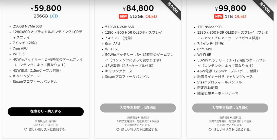Click the blue LCD label
Screen dimensions: 277x140
54,16
